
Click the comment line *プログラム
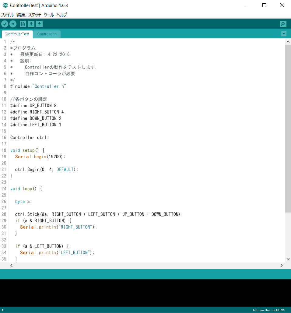pyautogui.click(x=23, y=48)
